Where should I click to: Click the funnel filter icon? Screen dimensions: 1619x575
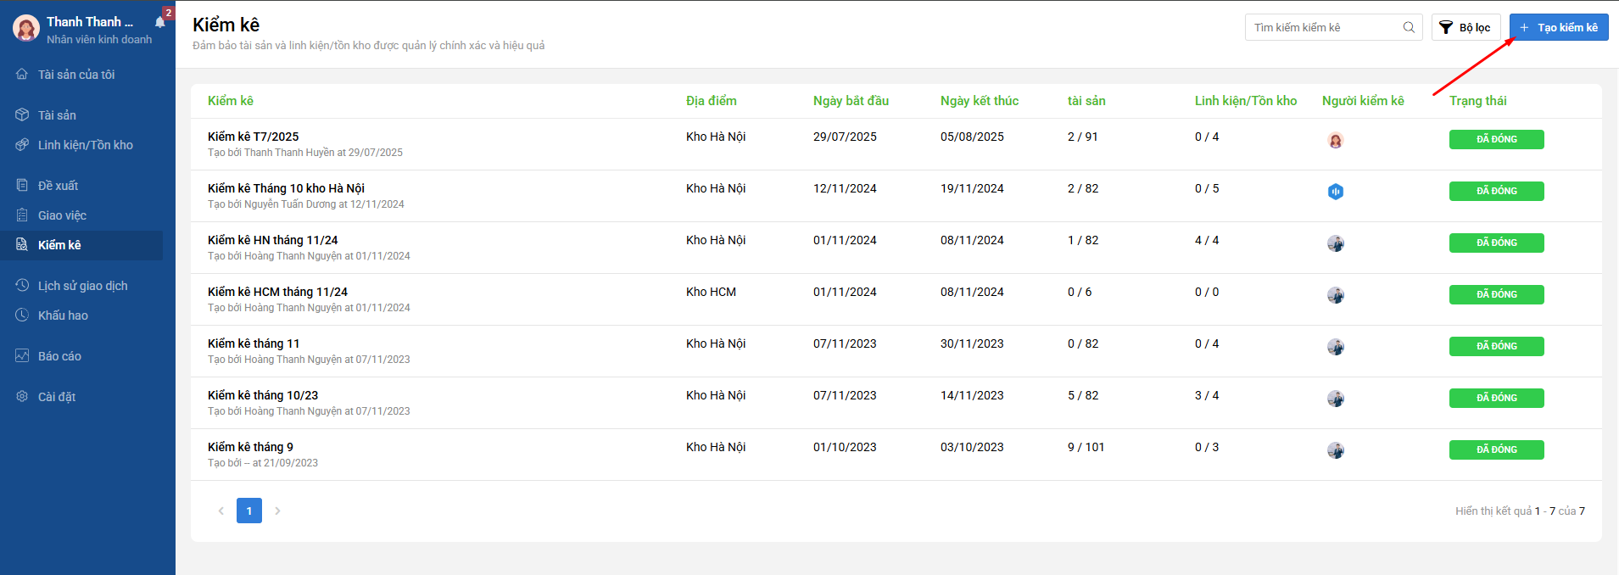click(x=1446, y=27)
